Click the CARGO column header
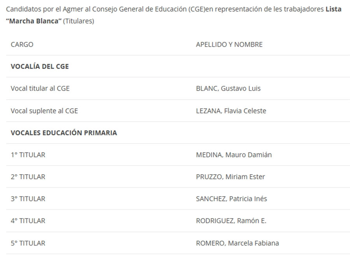This screenshot has width=350, height=257. (22, 44)
